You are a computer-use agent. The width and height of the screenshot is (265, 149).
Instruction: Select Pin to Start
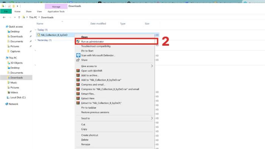click(115, 51)
